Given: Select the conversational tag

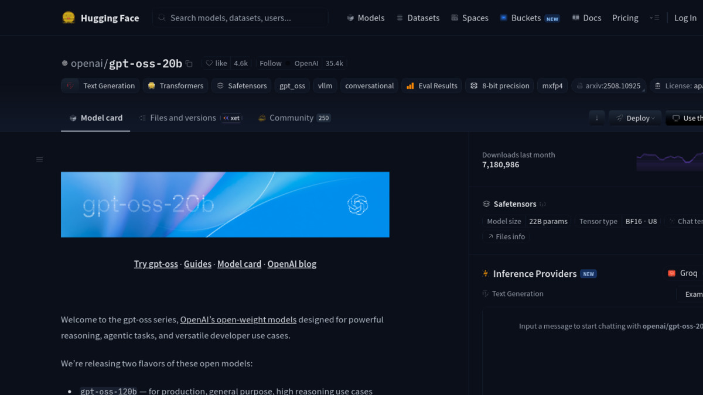Looking at the screenshot, I should click(x=369, y=85).
